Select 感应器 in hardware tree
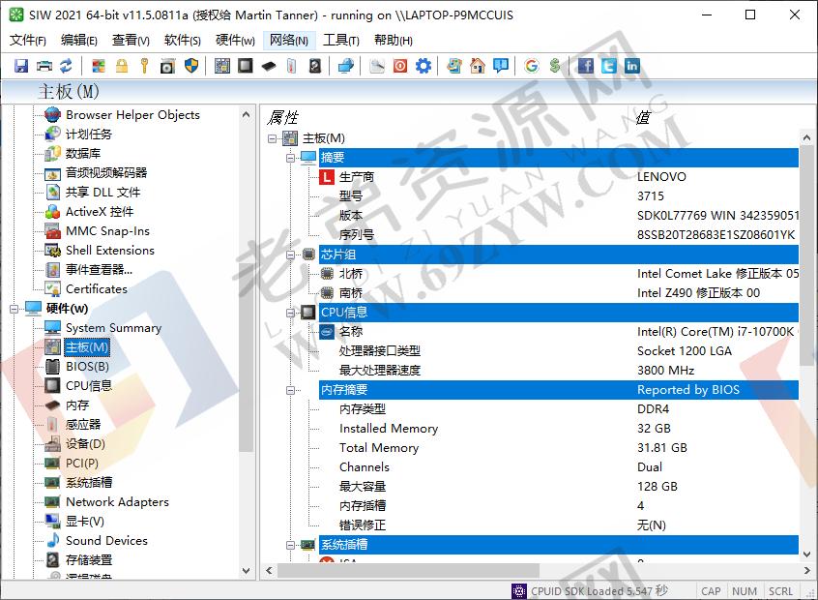 [x=83, y=425]
